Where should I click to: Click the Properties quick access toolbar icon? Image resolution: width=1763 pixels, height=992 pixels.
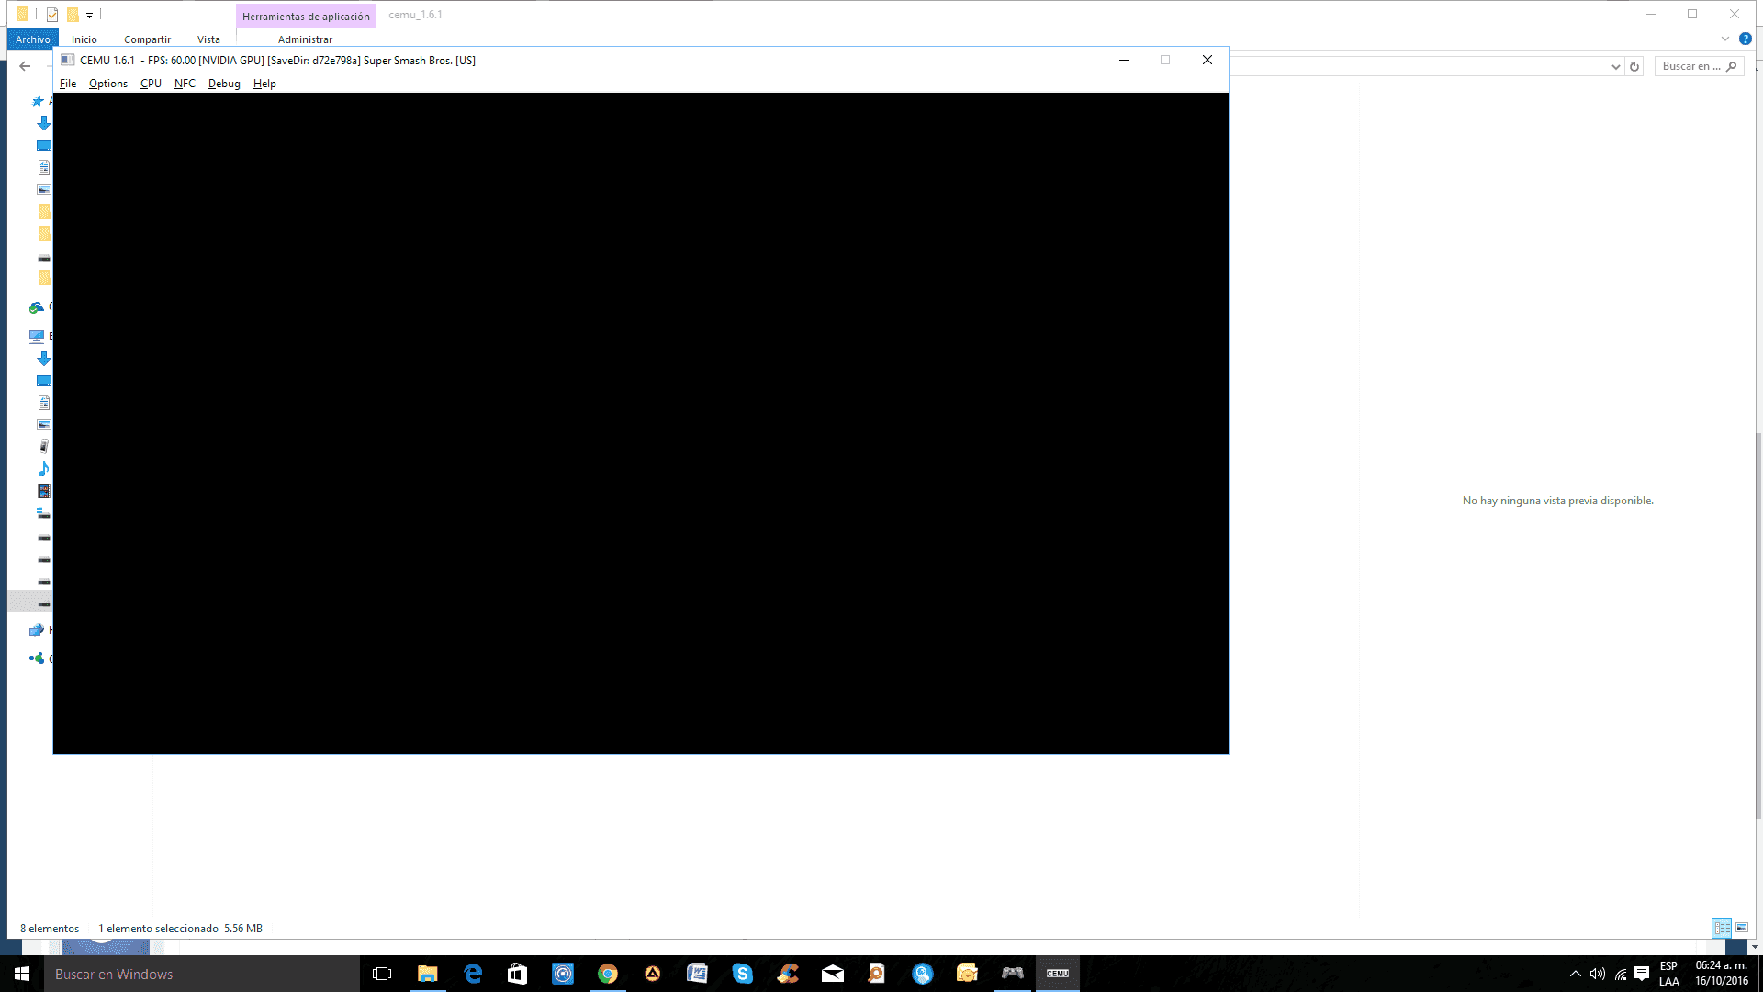pyautogui.click(x=52, y=15)
